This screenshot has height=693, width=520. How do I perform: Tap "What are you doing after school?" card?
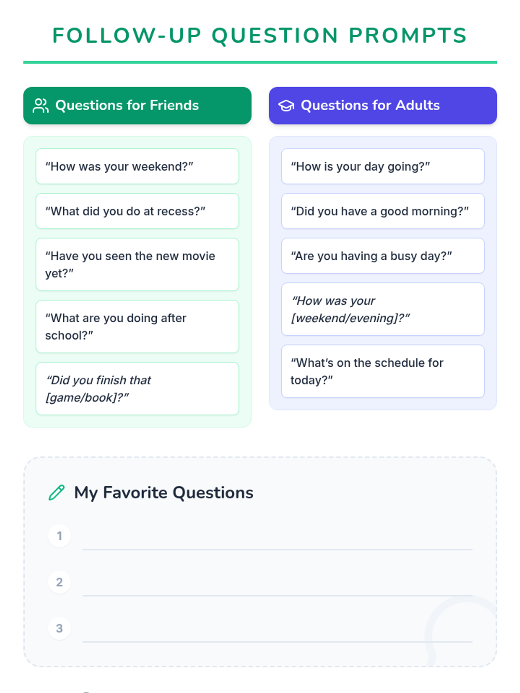(x=137, y=327)
